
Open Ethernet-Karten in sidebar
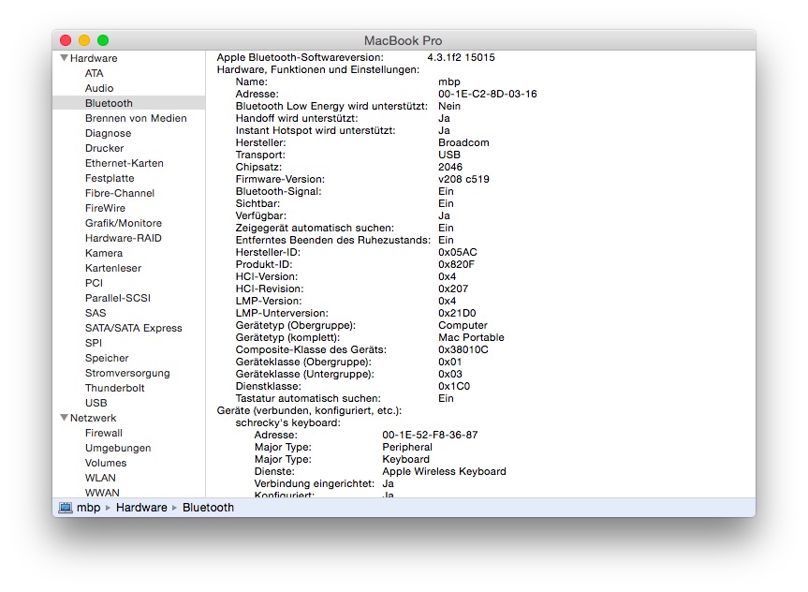125,163
